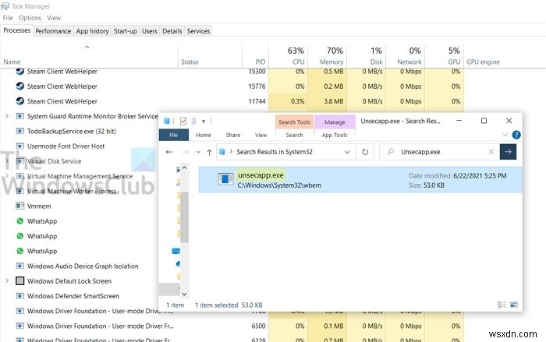The image size is (546, 342).
Task: Click the System Guard Runtime Monitor icon
Action: (19, 116)
